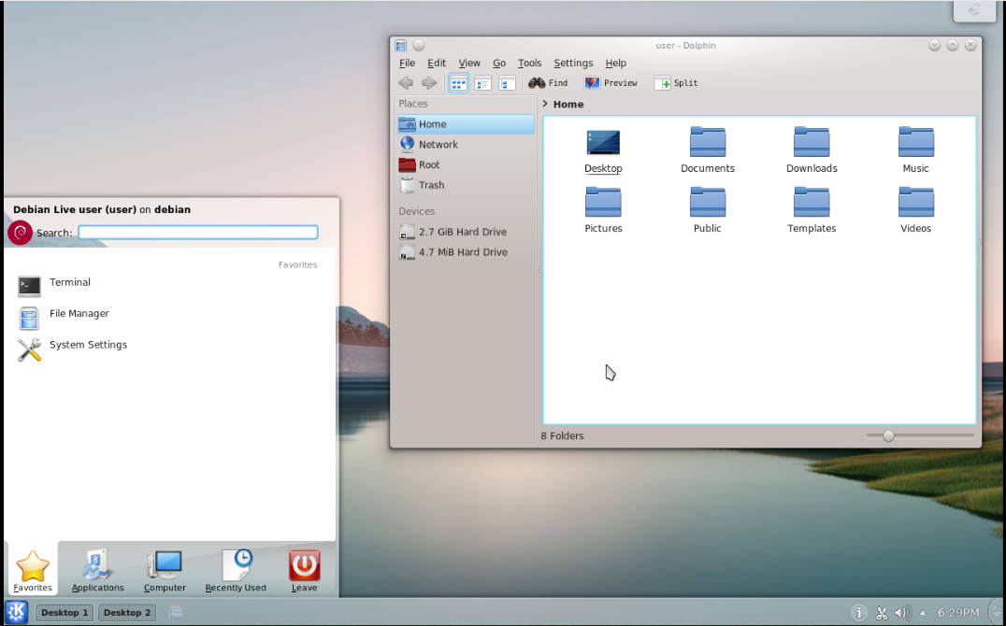Expand the breadcrumb arrow before Home

545,105
